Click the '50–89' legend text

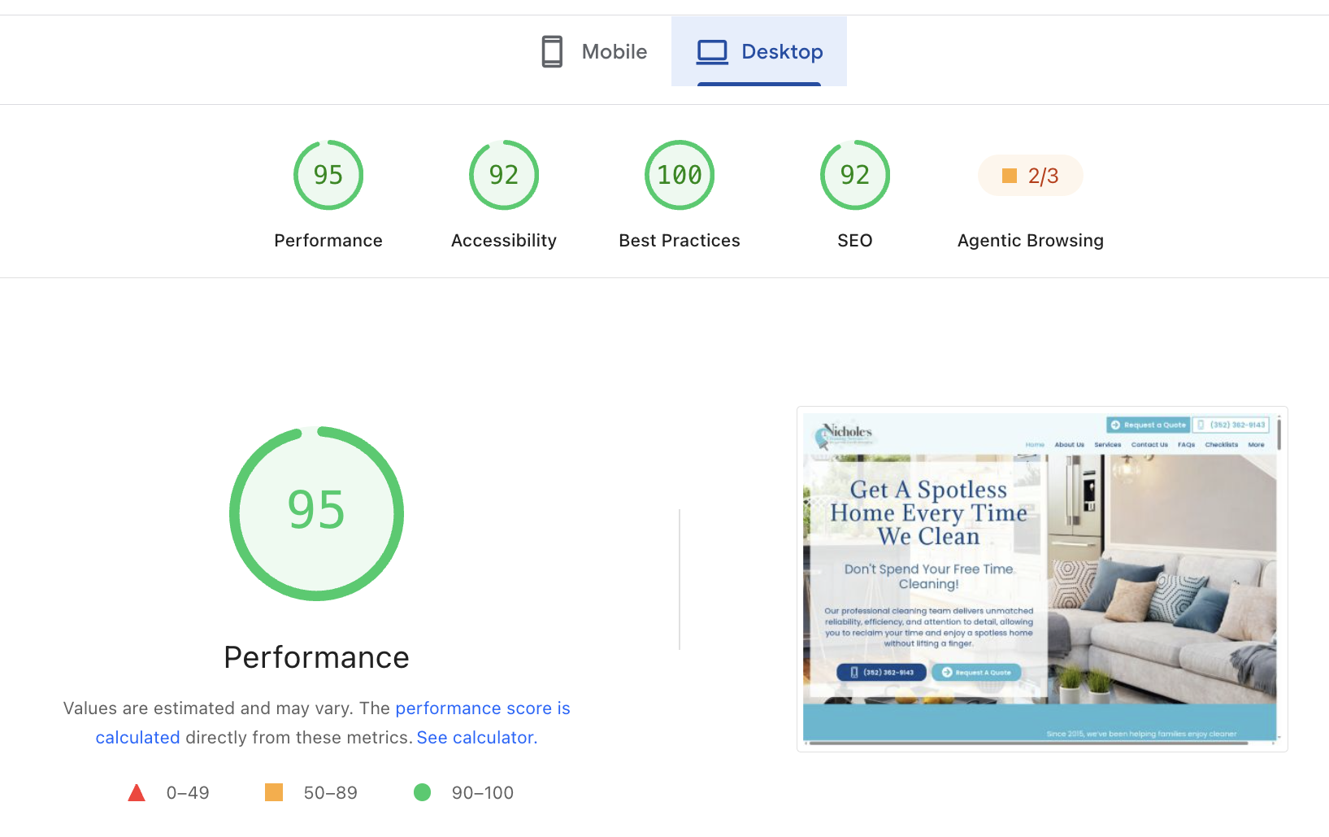click(x=331, y=793)
